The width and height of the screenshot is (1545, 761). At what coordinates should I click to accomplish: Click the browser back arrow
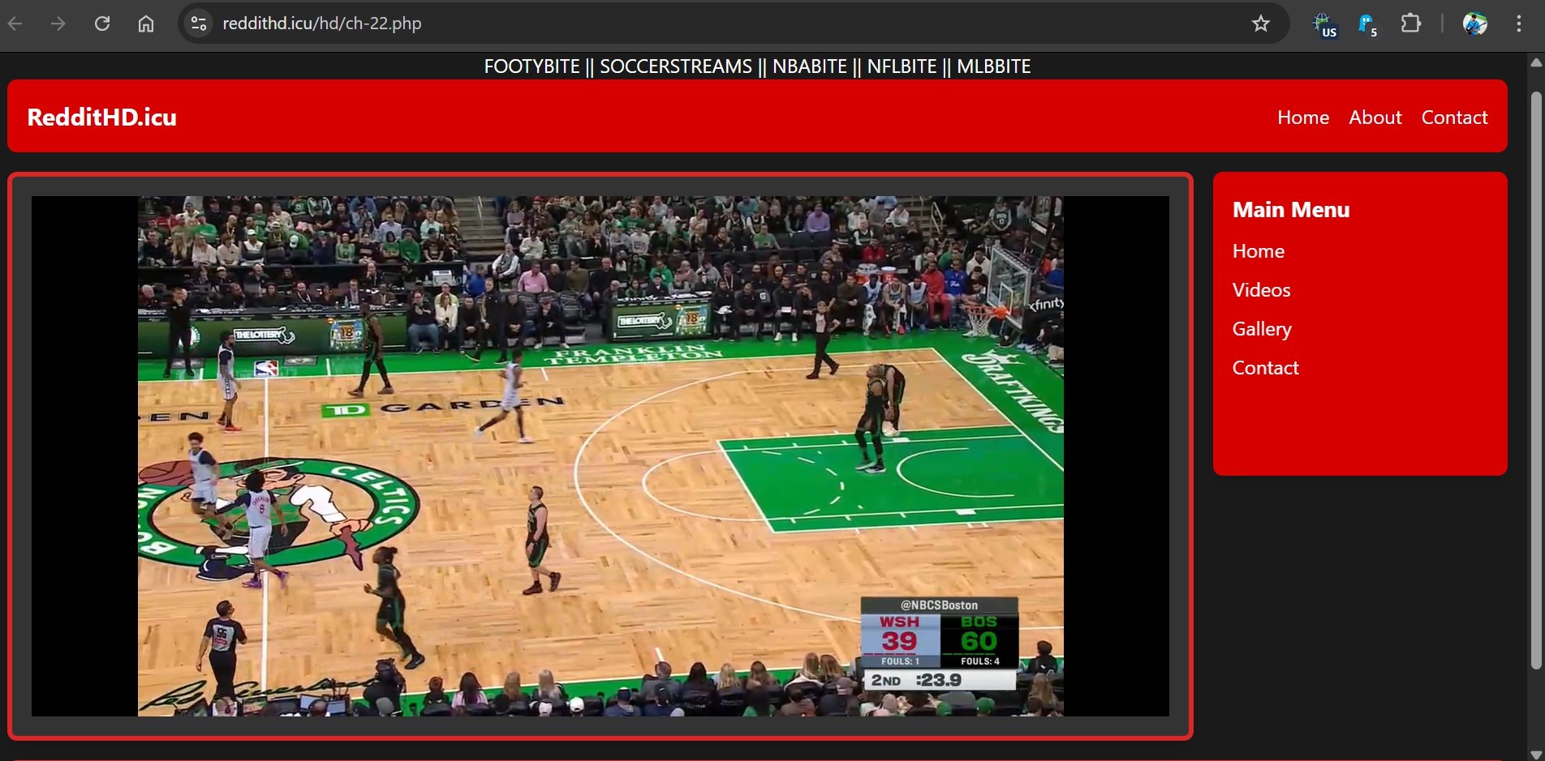(x=15, y=24)
